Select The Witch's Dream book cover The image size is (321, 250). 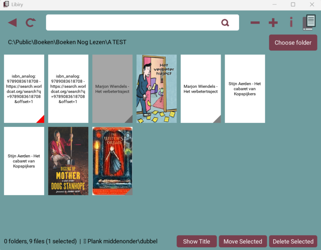coord(112,161)
